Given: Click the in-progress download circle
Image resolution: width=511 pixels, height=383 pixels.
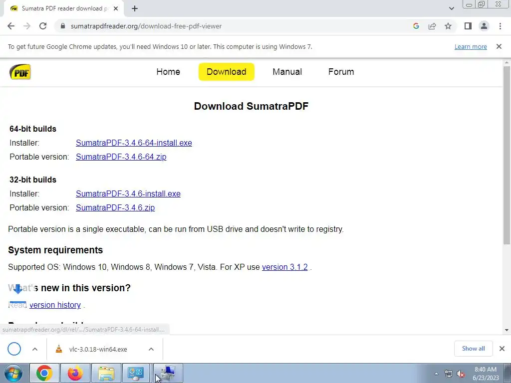Looking at the screenshot, I should (14, 349).
